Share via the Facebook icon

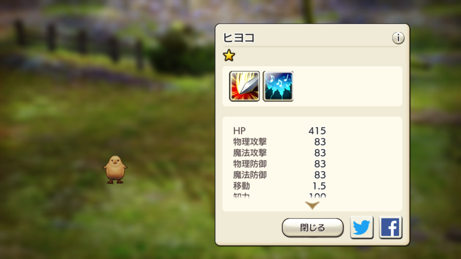390,227
